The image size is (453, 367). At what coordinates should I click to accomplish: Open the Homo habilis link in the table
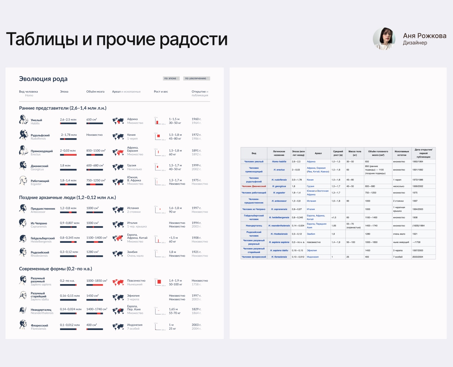pyautogui.click(x=279, y=161)
